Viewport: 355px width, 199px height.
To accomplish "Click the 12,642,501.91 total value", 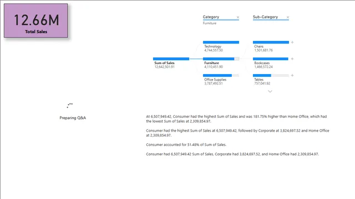I will click(165, 67).
